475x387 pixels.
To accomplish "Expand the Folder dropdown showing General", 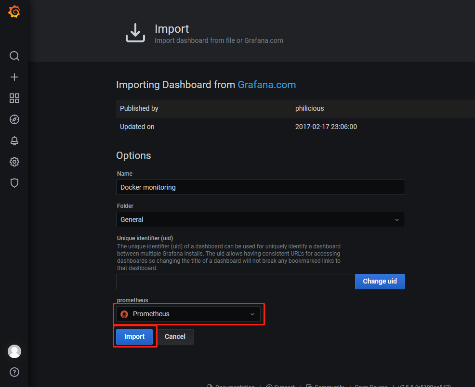I will [x=260, y=219].
